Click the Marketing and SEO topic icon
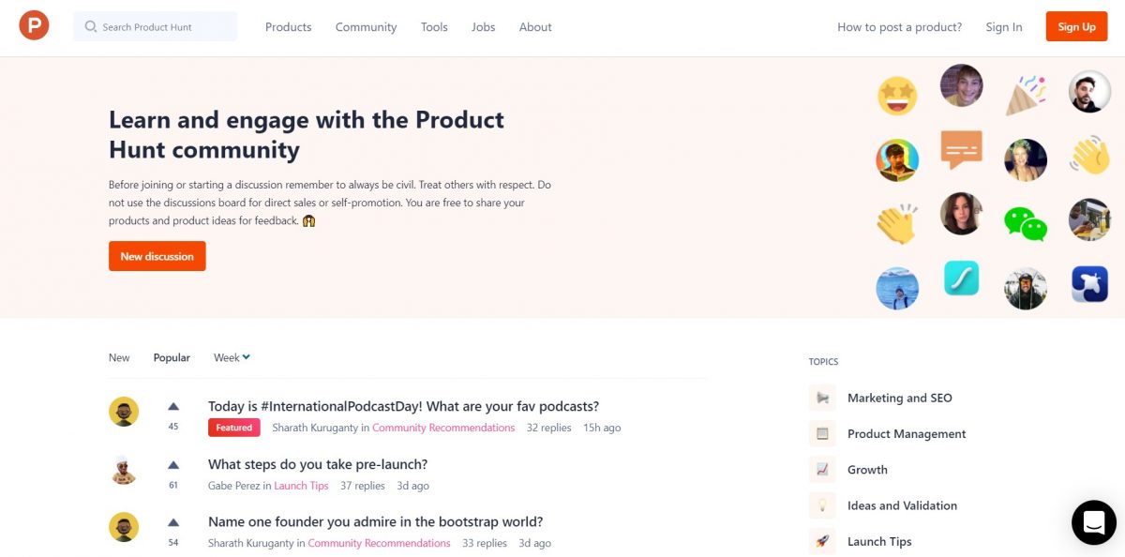1125x557 pixels. click(822, 398)
